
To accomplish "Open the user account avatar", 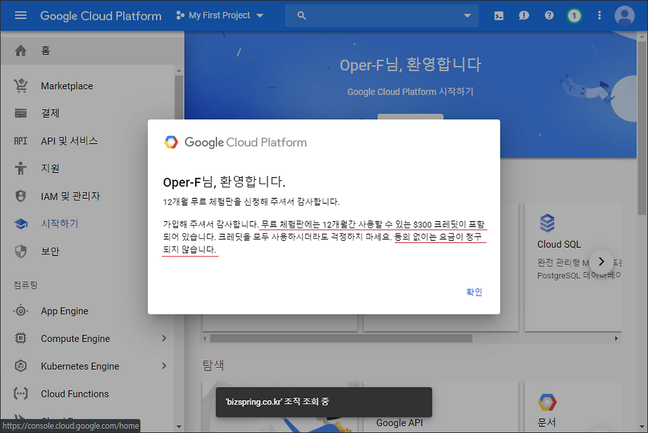I will tap(625, 16).
